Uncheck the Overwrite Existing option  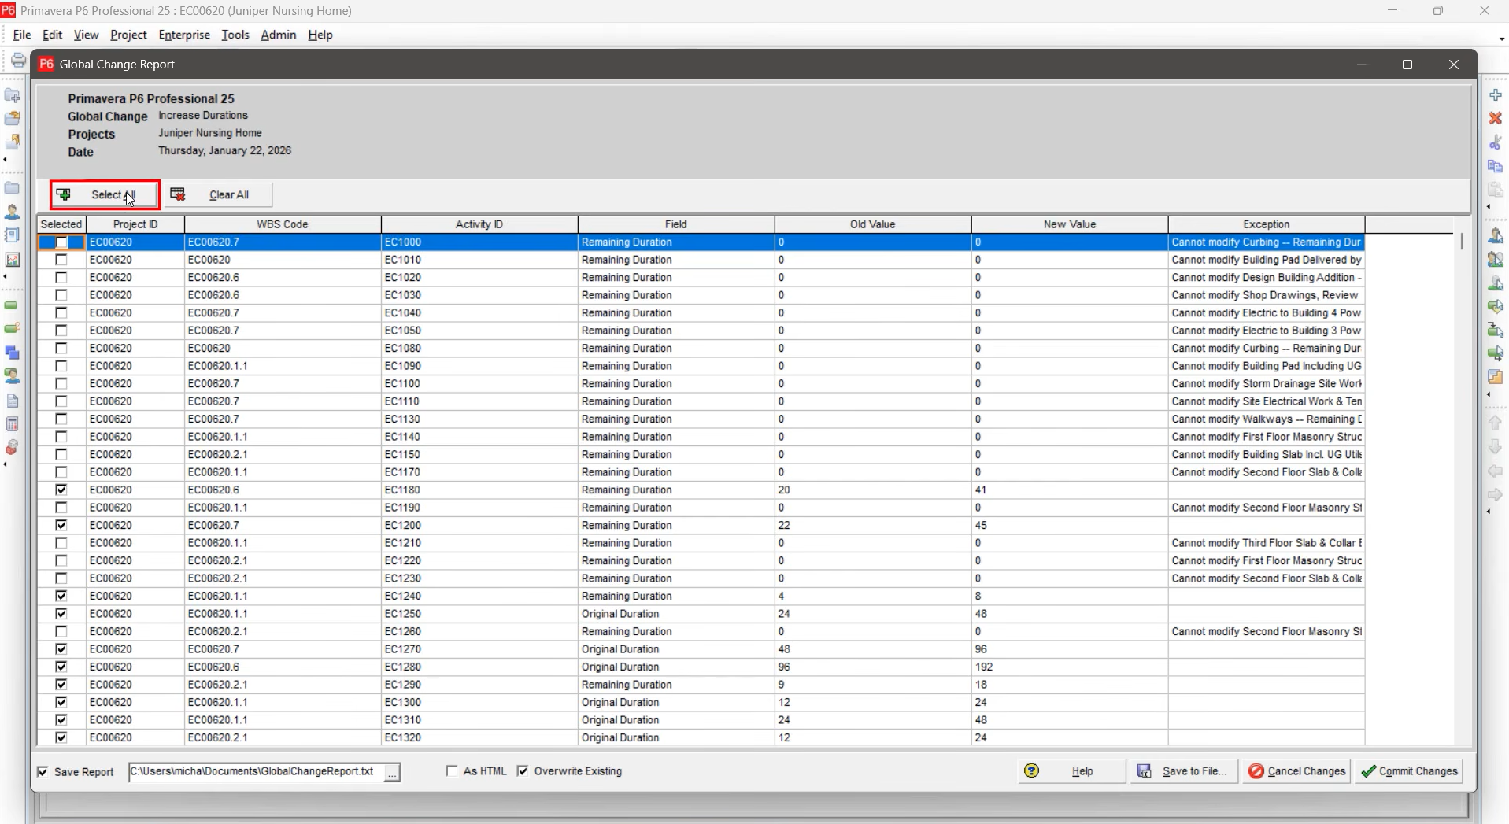(x=523, y=771)
